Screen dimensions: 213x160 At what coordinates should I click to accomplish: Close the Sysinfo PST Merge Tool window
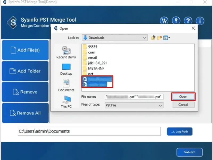pos(205,2)
